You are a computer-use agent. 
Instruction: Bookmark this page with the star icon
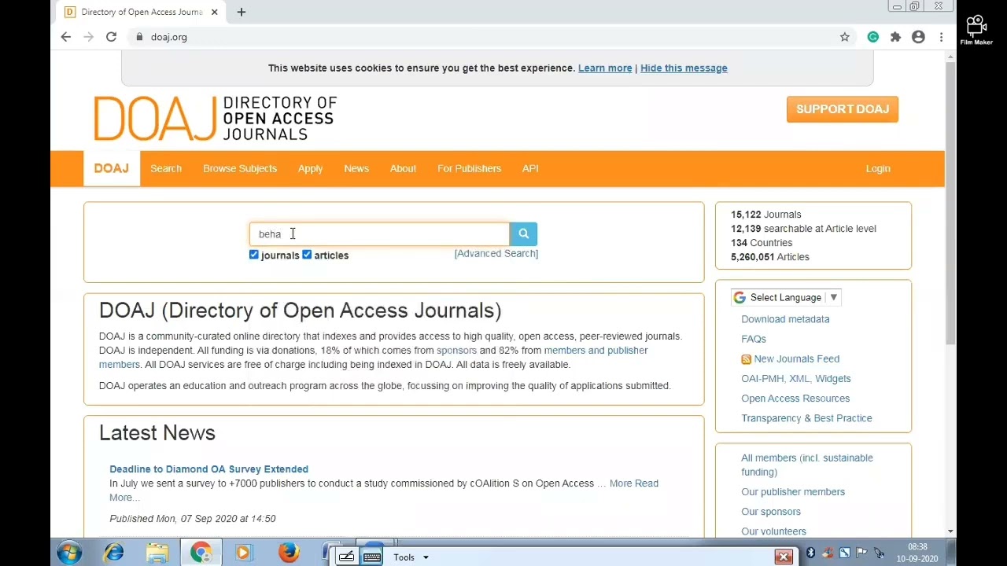845,37
